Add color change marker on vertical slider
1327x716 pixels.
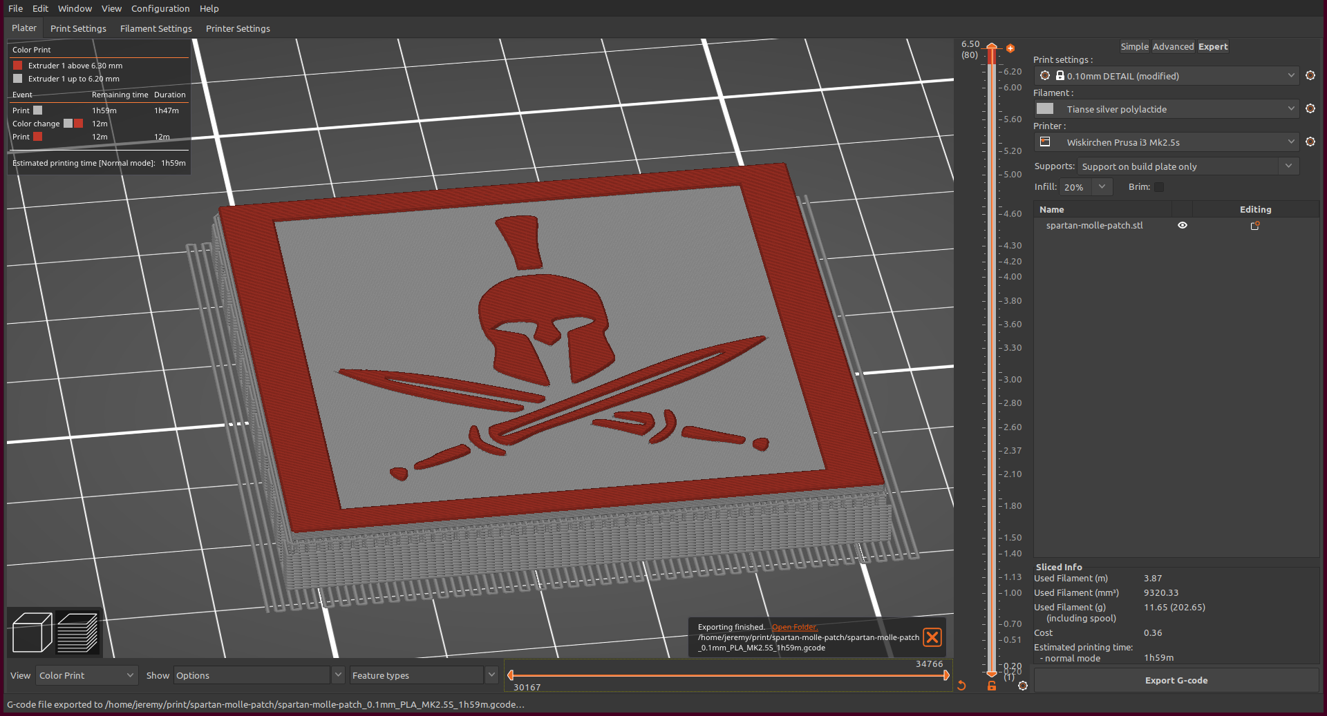tap(1010, 48)
